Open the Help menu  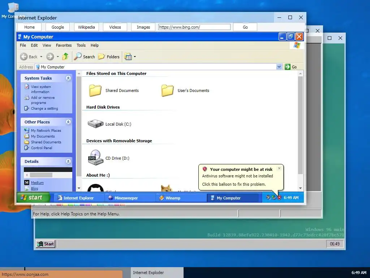95,45
